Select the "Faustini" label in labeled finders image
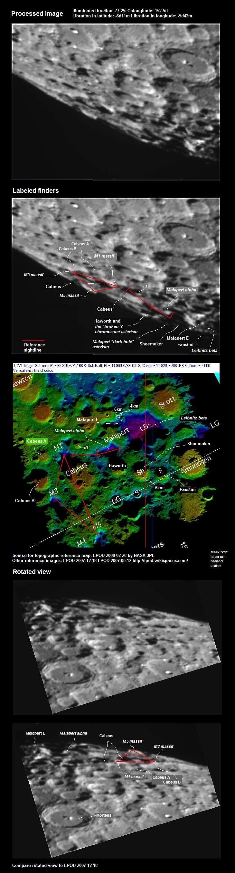The width and height of the screenshot is (235, 873). pos(185,344)
